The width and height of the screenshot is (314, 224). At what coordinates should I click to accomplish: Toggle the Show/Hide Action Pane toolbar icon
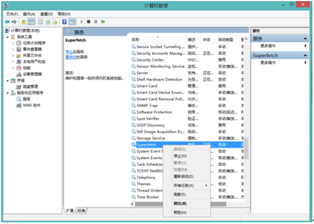click(x=72, y=21)
